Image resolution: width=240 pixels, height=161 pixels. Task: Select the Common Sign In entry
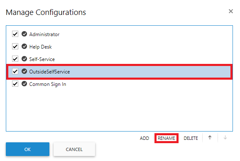pos(120,84)
